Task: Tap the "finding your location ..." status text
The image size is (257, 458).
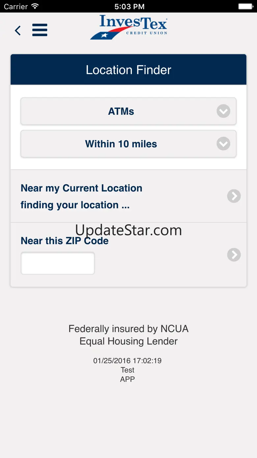Action: pos(75,205)
